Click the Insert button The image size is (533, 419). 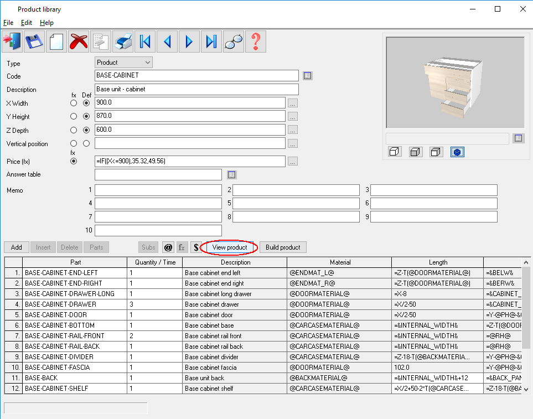tap(43, 247)
